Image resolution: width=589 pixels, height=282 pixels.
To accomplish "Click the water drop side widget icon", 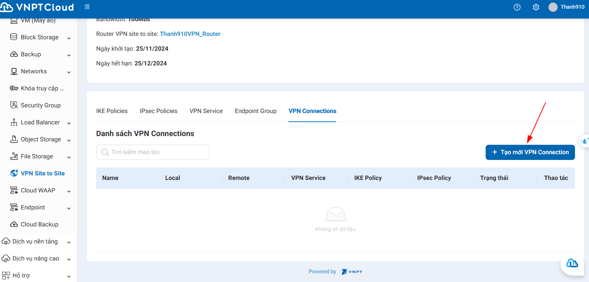I will coord(584,141).
